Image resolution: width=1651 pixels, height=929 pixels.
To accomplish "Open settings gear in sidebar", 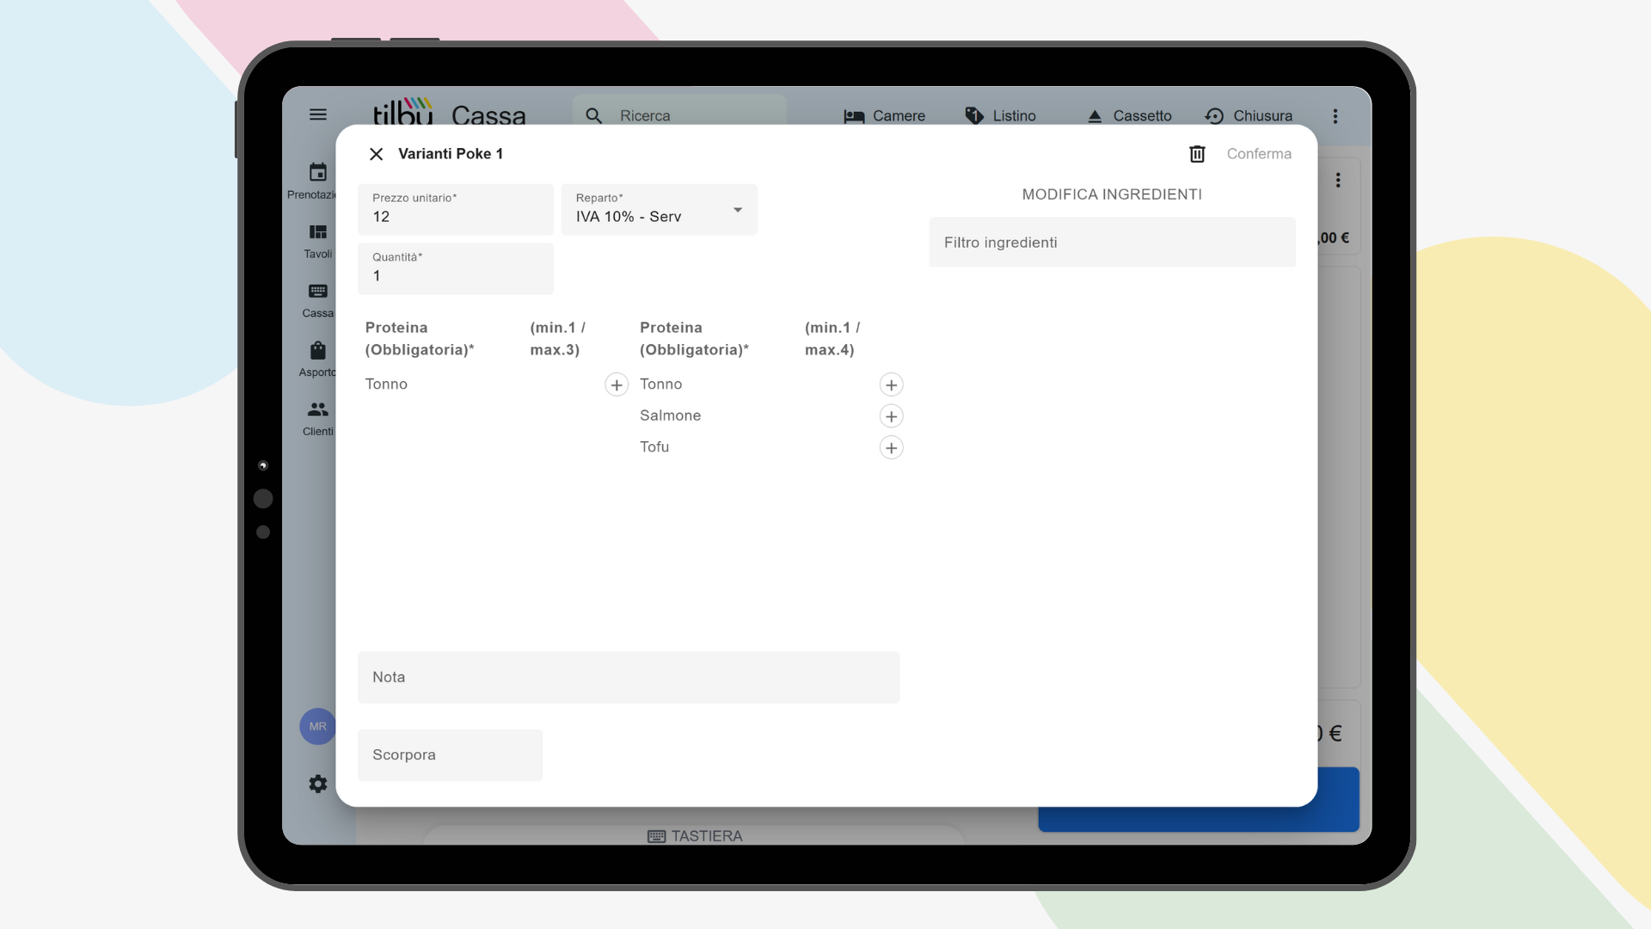I will pyautogui.click(x=318, y=784).
